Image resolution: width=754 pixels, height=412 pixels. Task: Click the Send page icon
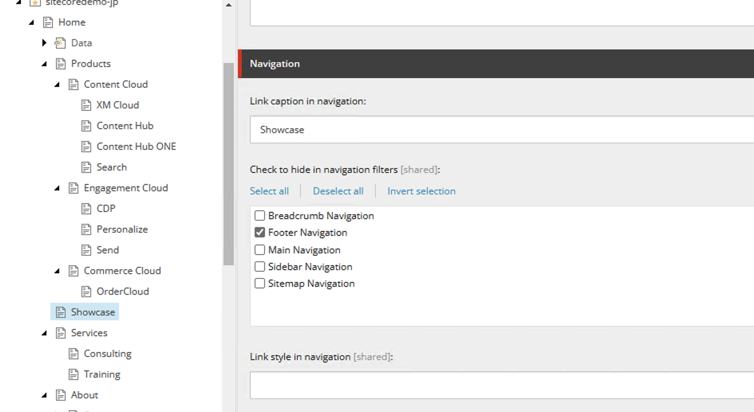tap(86, 250)
